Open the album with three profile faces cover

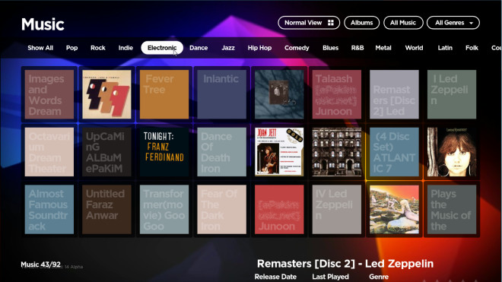tap(106, 94)
